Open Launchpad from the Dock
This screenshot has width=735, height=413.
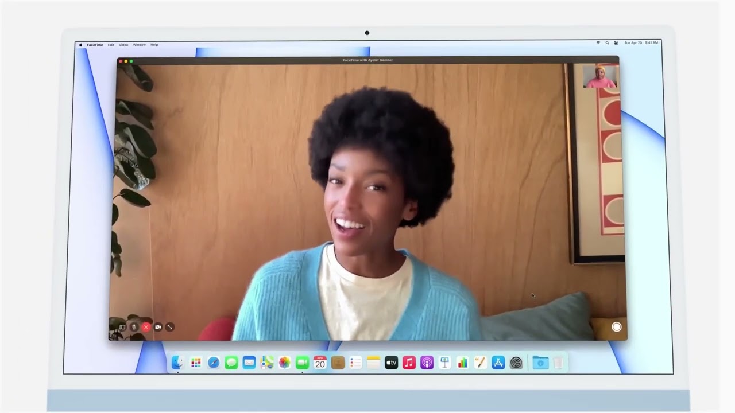196,363
